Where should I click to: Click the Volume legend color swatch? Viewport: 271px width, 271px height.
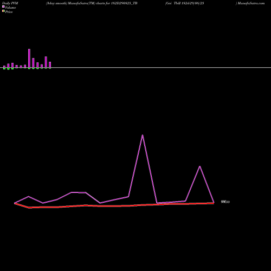(3, 7)
